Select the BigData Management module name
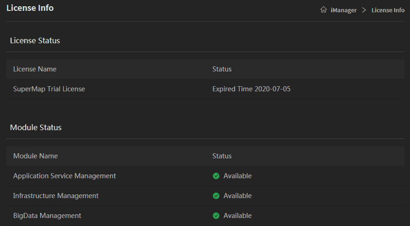The width and height of the screenshot is (410, 226). click(x=47, y=216)
